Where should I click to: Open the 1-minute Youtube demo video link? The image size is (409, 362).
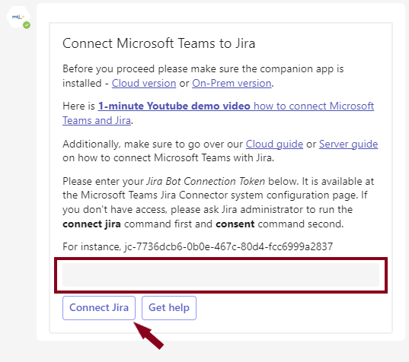click(x=174, y=106)
